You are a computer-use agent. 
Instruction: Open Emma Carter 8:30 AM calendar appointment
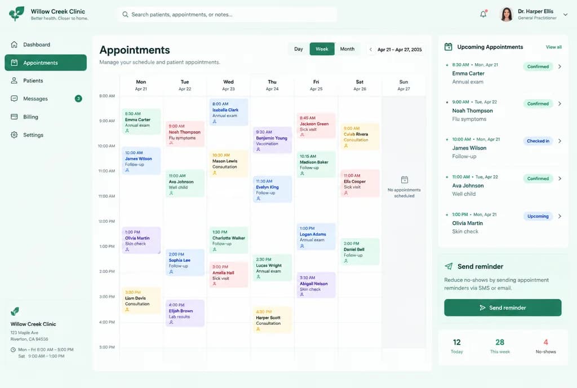point(141,121)
